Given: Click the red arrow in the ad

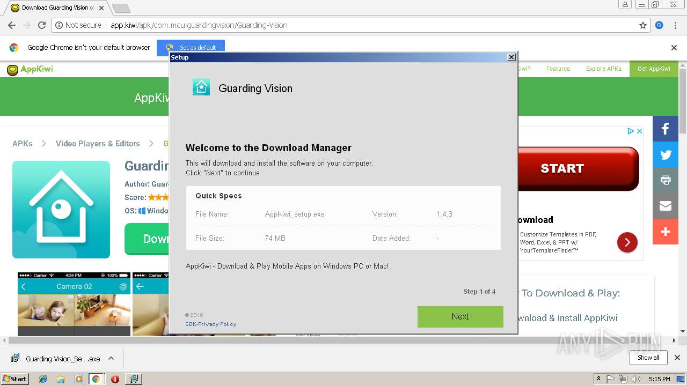Looking at the screenshot, I should [627, 242].
